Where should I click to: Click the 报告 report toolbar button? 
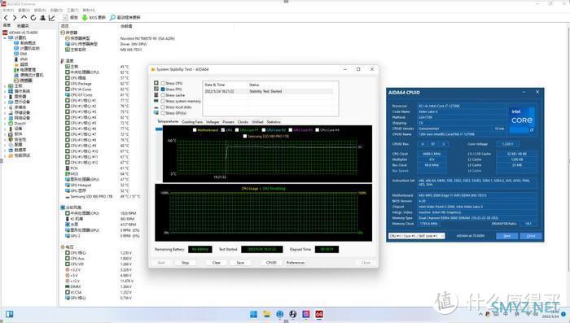click(x=71, y=17)
